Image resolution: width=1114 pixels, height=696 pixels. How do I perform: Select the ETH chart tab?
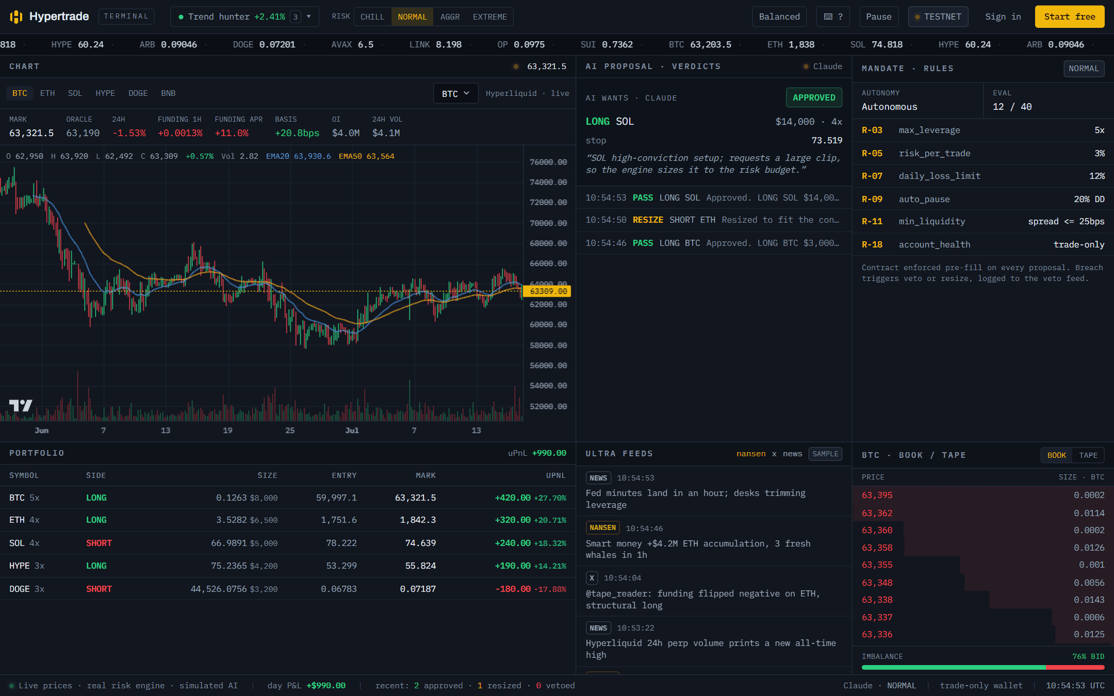click(x=47, y=93)
